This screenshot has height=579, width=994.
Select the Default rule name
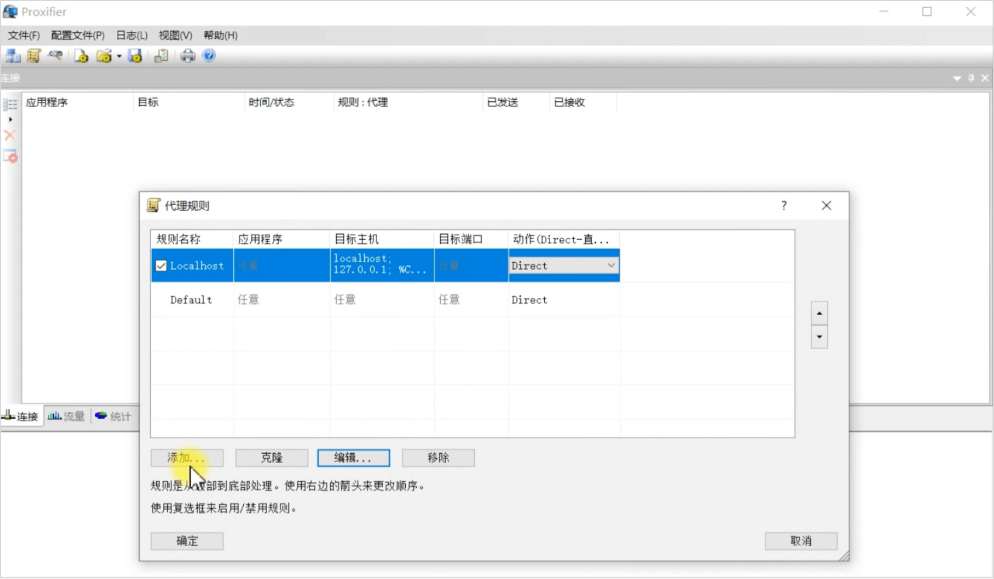(x=191, y=300)
